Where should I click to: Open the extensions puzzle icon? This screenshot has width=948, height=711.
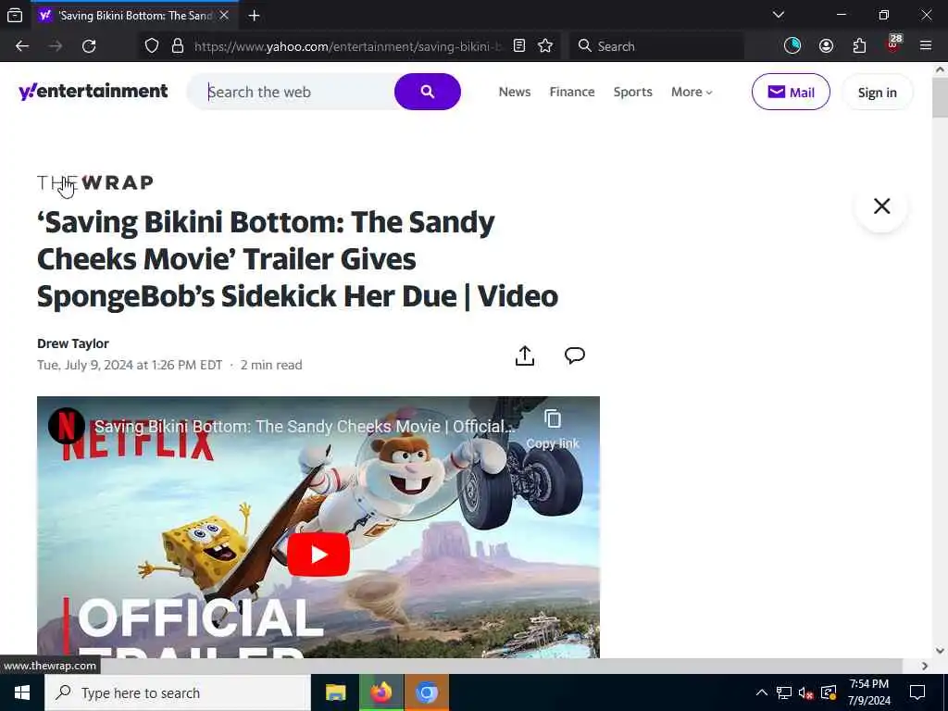click(x=859, y=46)
